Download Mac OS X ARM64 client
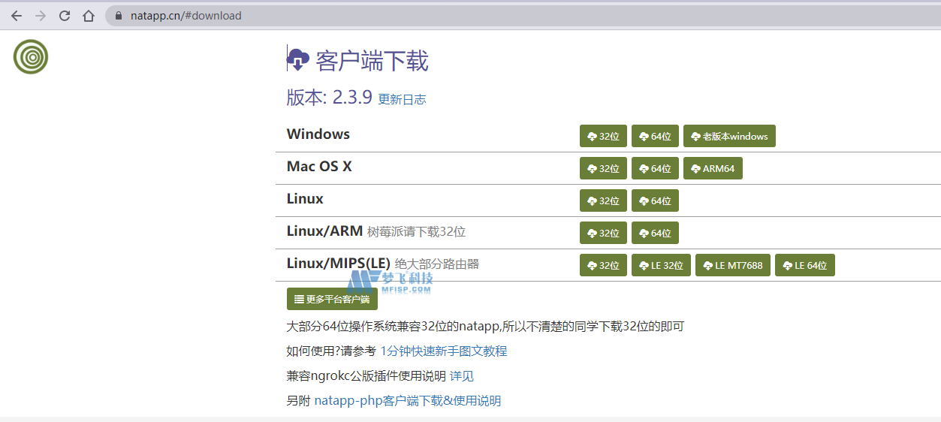Image resolution: width=941 pixels, height=422 pixels. pyautogui.click(x=713, y=169)
